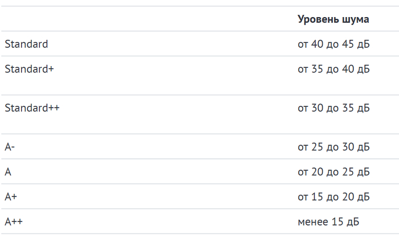Select the 'Standard++' row label
399x242 pixels.
[x=32, y=108]
